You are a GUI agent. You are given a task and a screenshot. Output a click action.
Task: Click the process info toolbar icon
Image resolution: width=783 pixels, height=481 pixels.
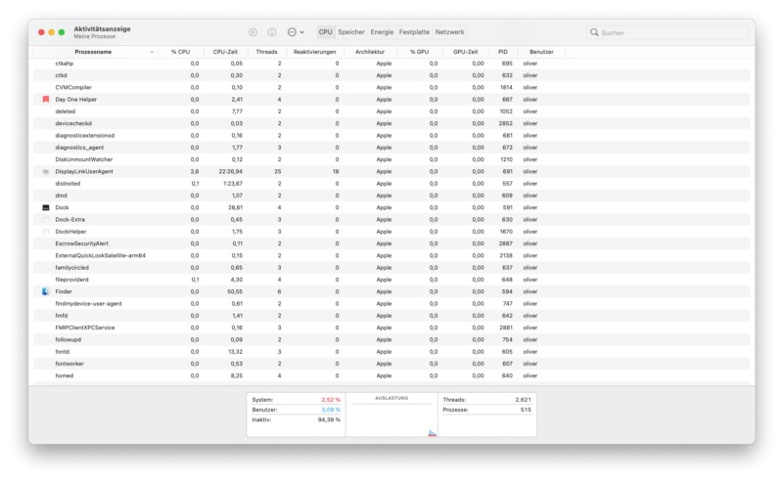[272, 32]
